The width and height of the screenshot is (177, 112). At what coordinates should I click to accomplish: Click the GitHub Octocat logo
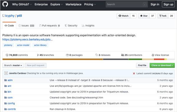point(5,4)
